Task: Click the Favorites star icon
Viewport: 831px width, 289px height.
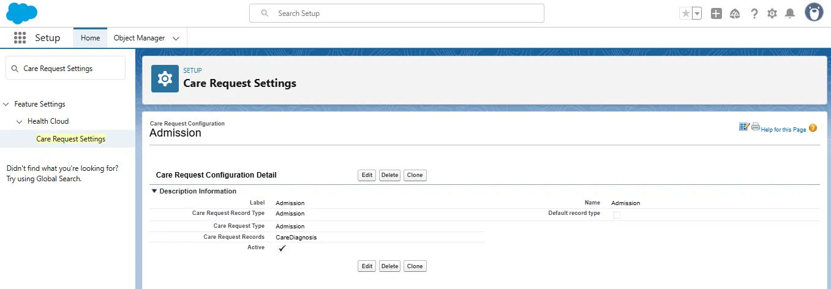Action: tap(685, 13)
